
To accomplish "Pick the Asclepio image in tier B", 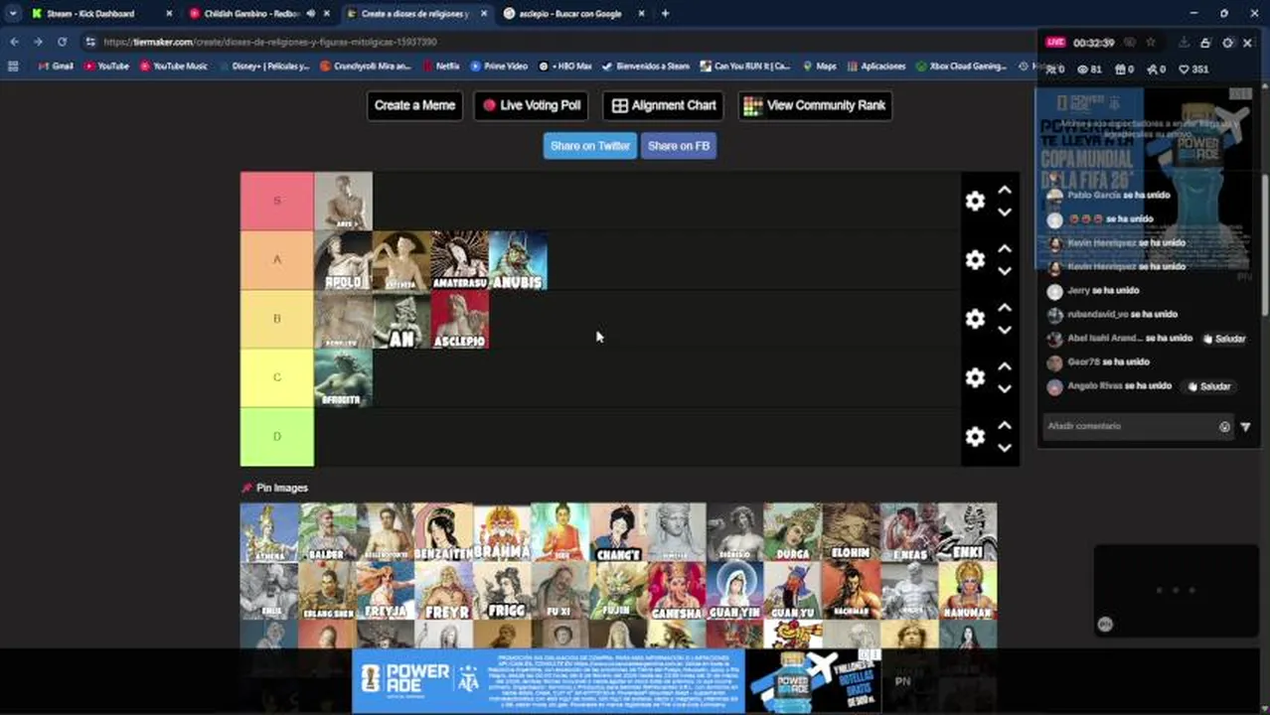I will click(460, 319).
